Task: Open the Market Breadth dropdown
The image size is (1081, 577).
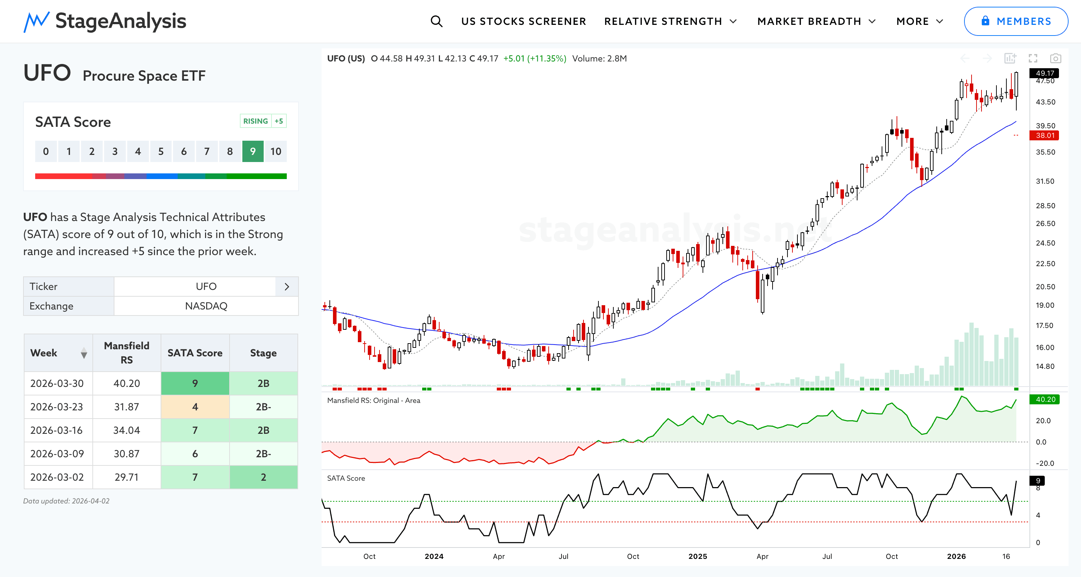Action: (x=816, y=21)
